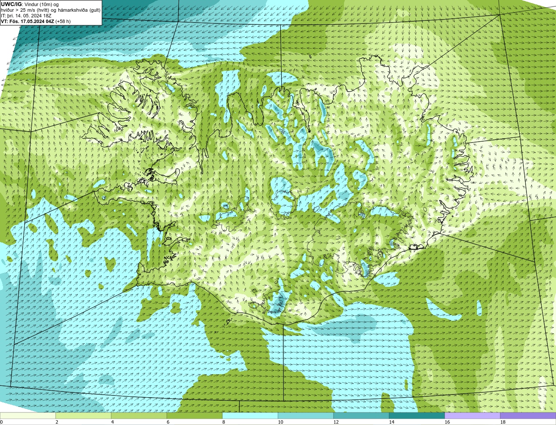556x425 pixels.
Task: Click the 4–6 m/s green legend swatch
Action: pyautogui.click(x=139, y=416)
